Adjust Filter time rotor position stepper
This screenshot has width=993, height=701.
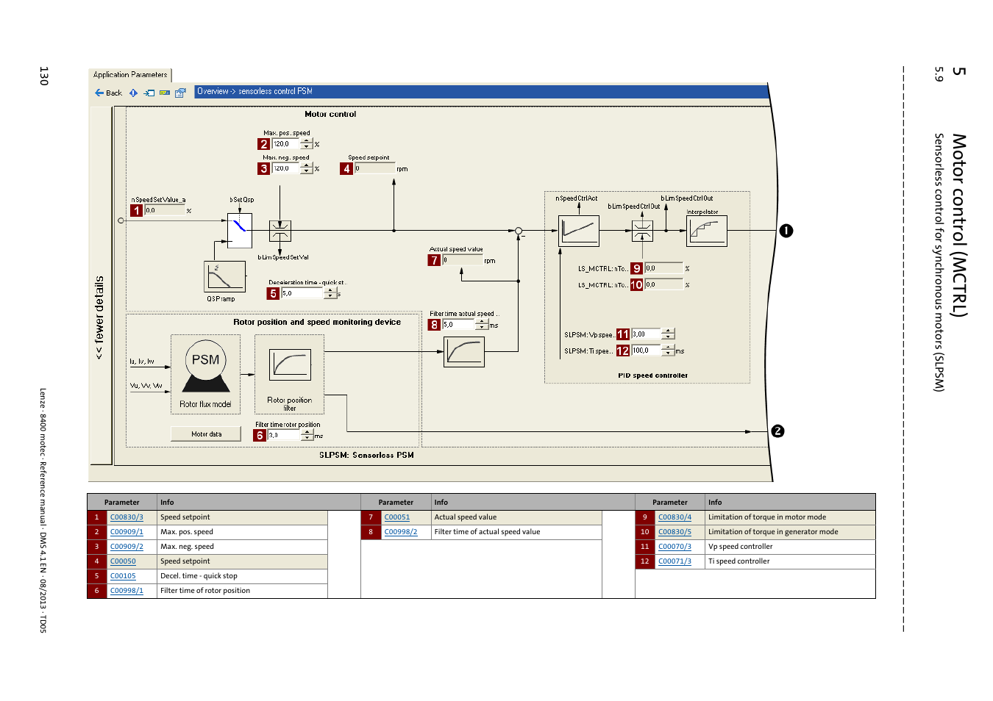[x=307, y=435]
